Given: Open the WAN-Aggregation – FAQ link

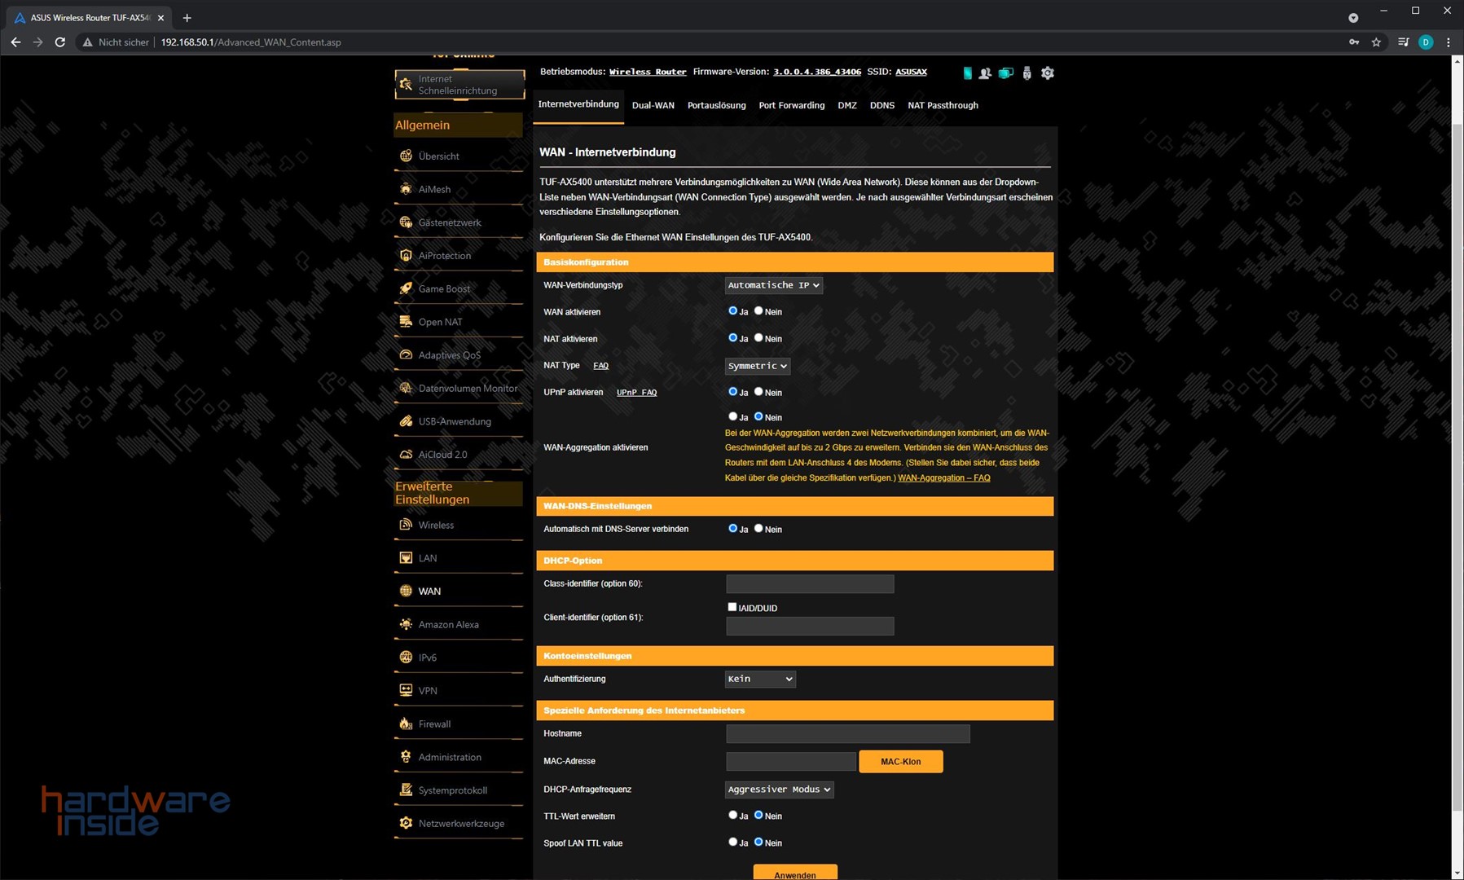Looking at the screenshot, I should pyautogui.click(x=943, y=478).
